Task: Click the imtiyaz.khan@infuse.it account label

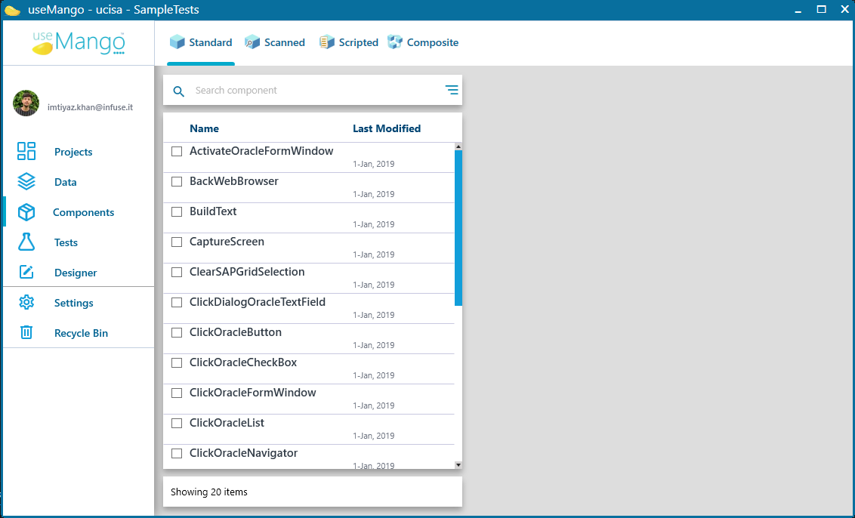Action: (x=90, y=107)
